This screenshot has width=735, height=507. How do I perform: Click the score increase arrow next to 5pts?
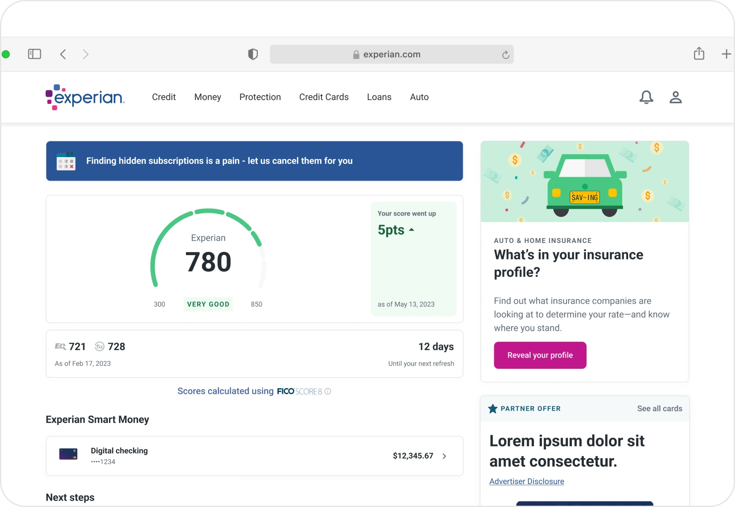411,230
